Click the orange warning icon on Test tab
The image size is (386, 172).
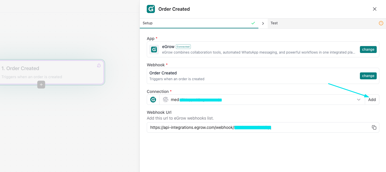point(381,23)
